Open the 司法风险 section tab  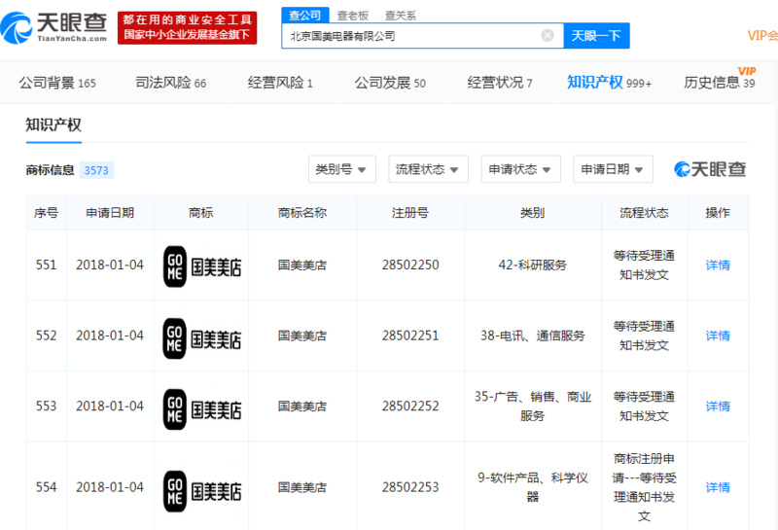click(170, 83)
